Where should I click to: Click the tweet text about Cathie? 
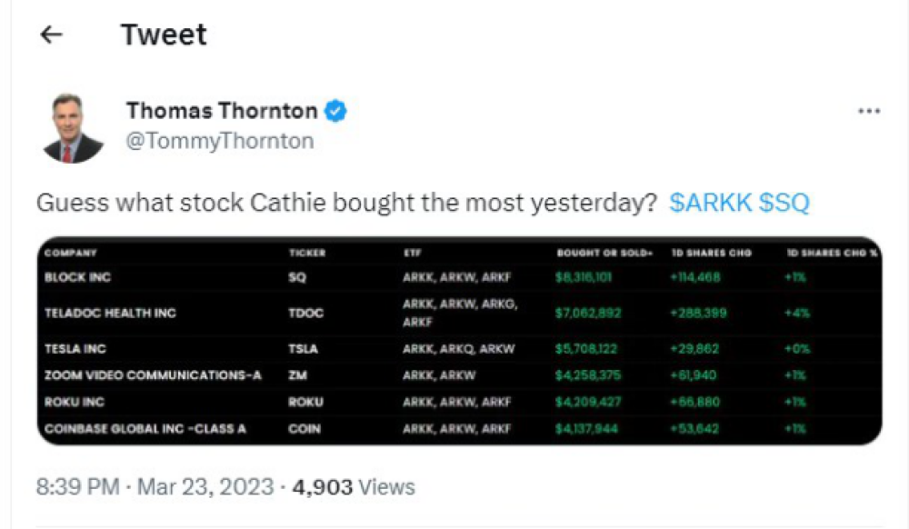tap(346, 203)
